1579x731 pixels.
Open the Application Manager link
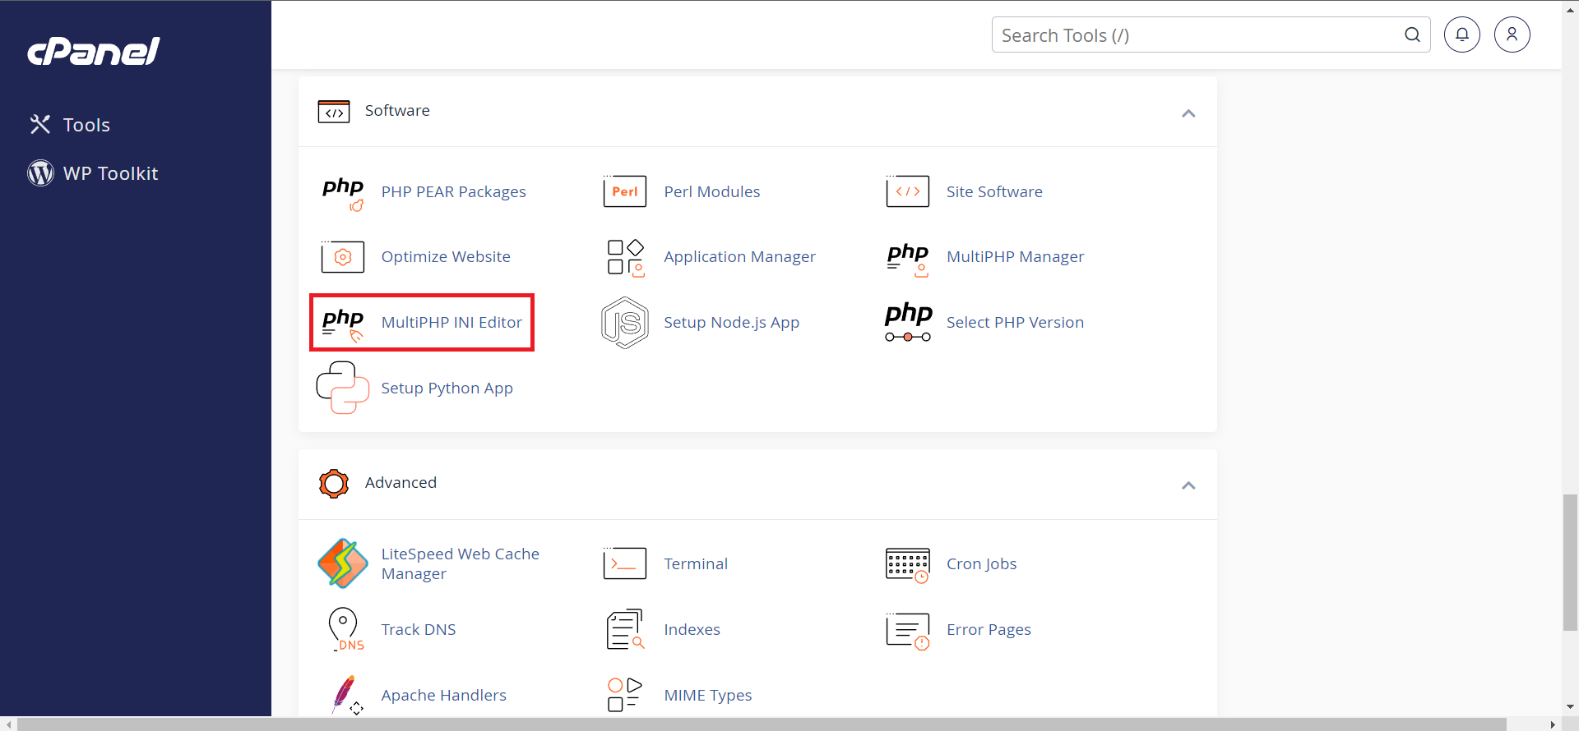pyautogui.click(x=739, y=257)
